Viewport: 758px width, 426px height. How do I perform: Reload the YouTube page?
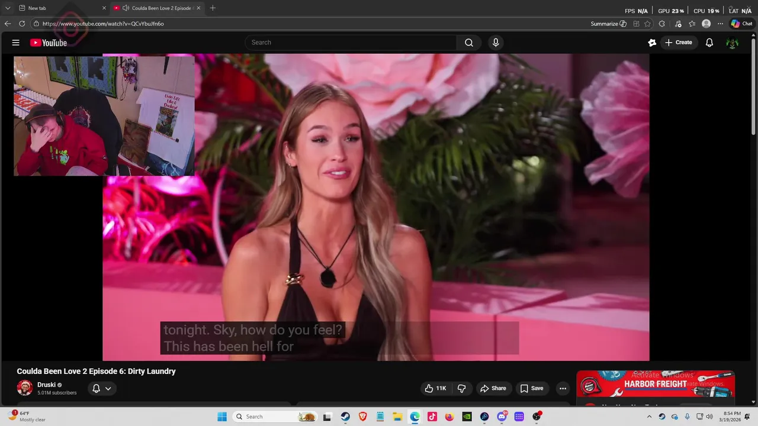pos(22,24)
